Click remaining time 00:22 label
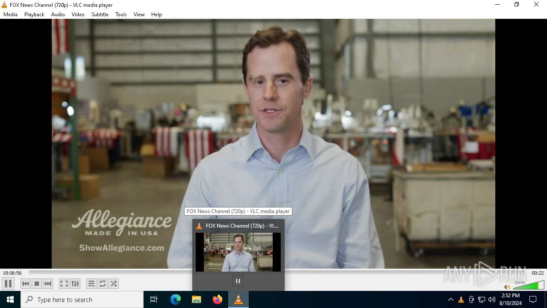 (538, 273)
